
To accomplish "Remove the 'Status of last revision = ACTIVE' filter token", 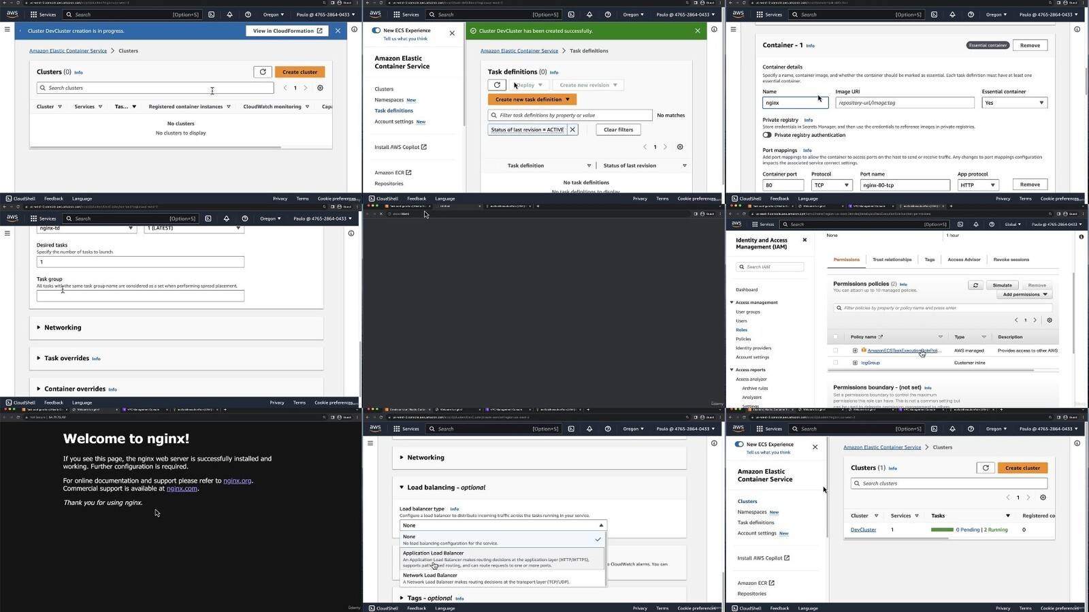I will coord(572,129).
